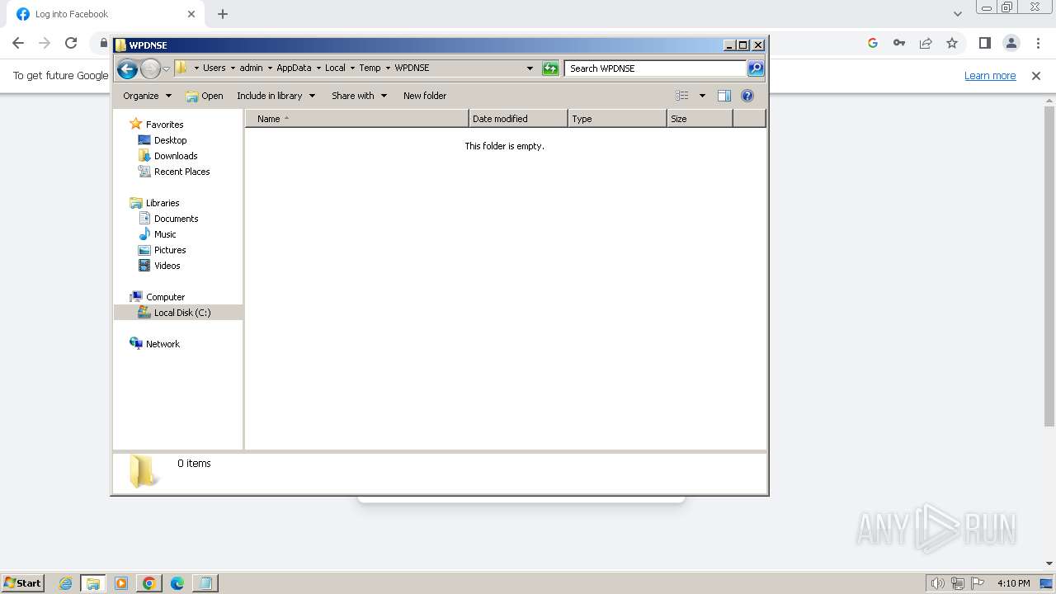Open the view options dropdown arrow
The image size is (1056, 594).
(x=702, y=96)
